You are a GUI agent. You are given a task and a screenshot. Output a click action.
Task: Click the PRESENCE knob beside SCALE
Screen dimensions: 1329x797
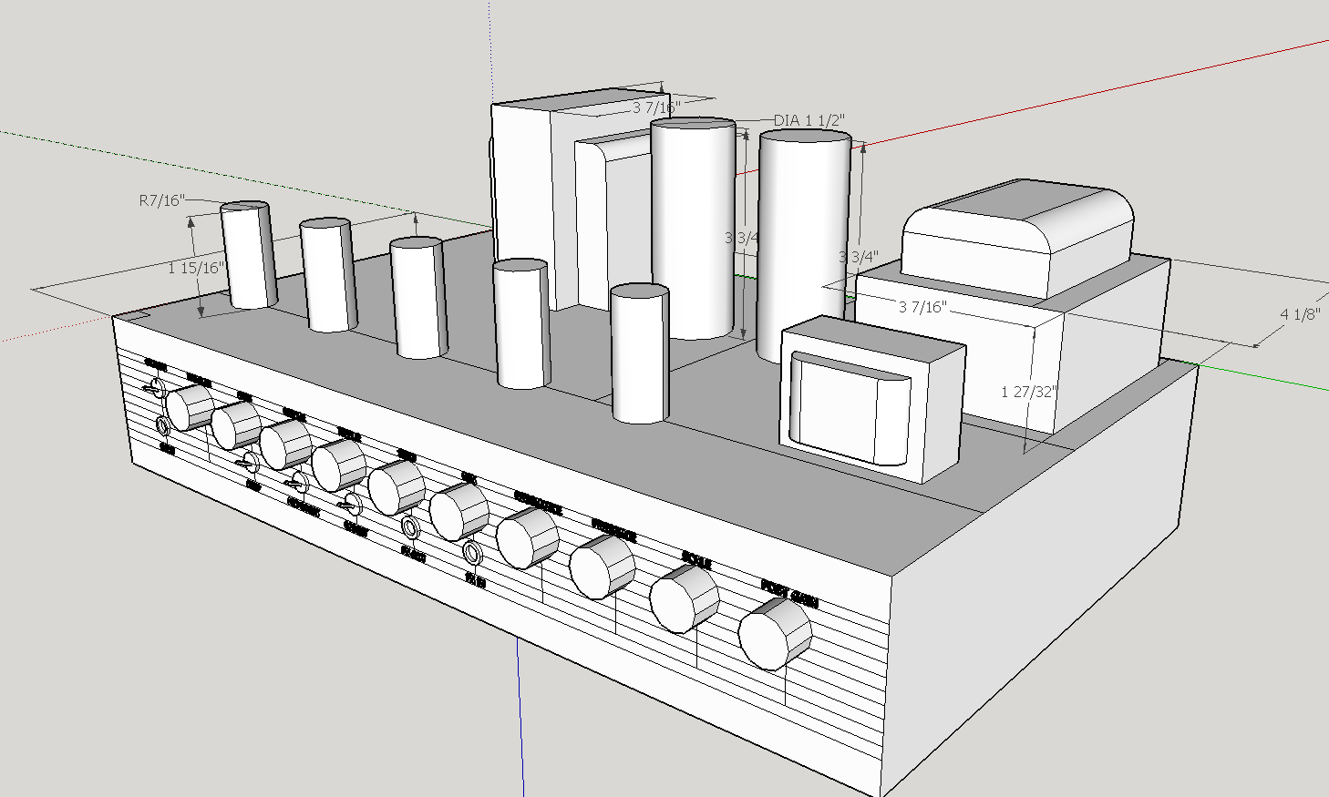click(603, 567)
